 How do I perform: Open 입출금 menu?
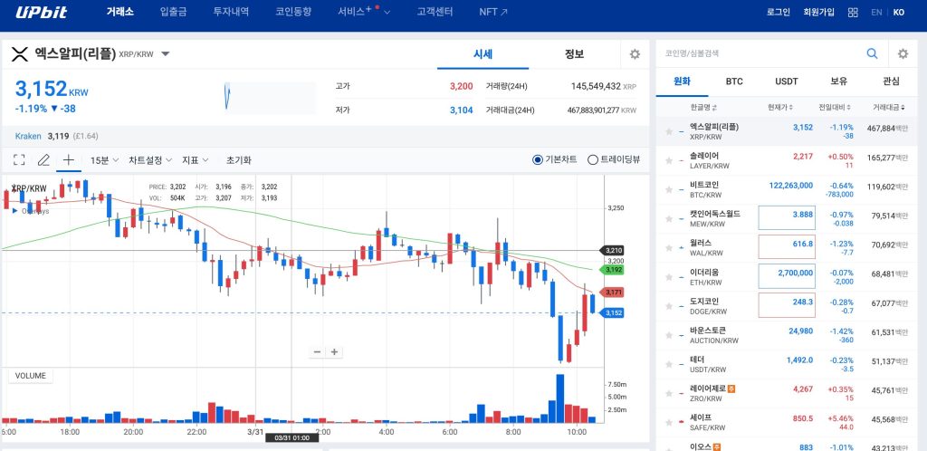point(173,12)
